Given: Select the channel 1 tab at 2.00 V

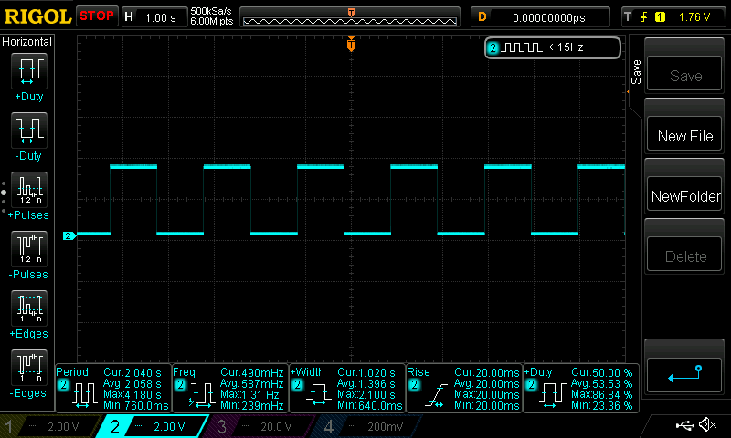Looking at the screenshot, I should [x=50, y=426].
